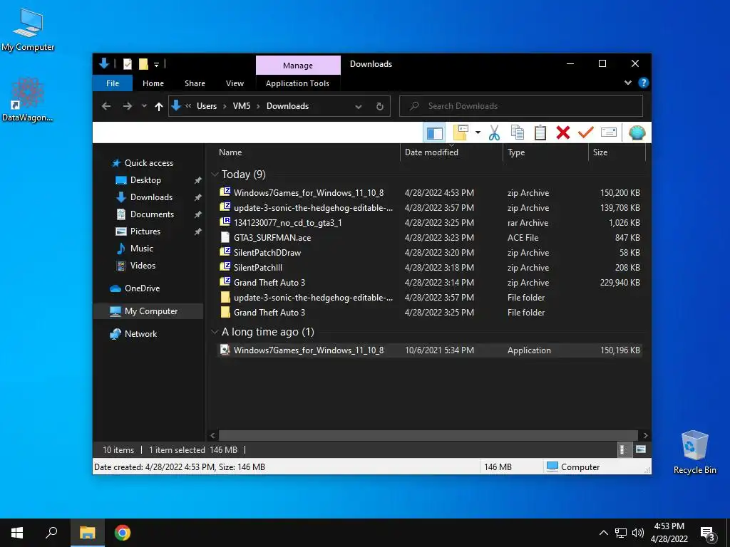The height and width of the screenshot is (547, 730).
Task: Click the folder options view icon
Action: (x=461, y=133)
